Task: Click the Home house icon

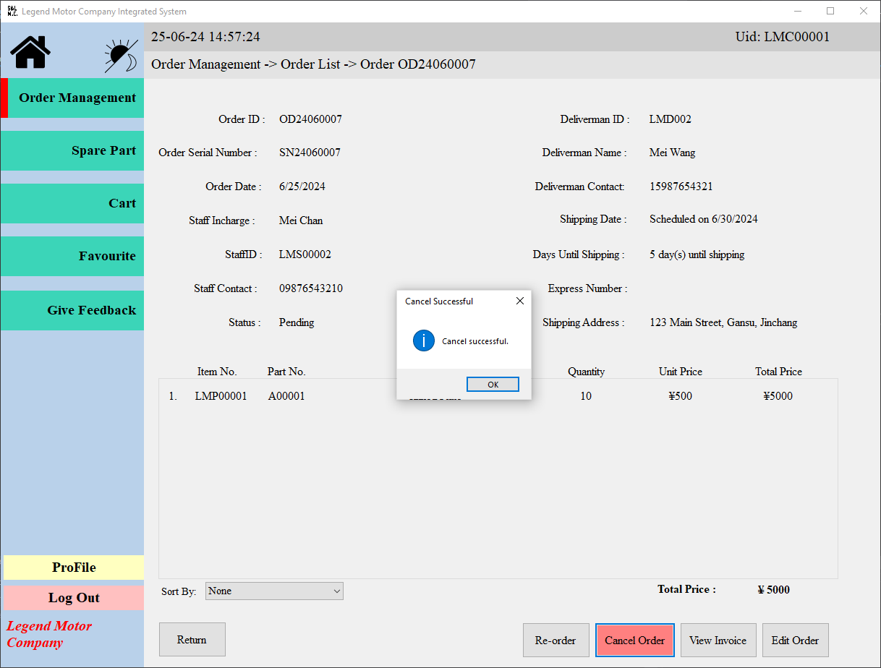Action: click(30, 53)
